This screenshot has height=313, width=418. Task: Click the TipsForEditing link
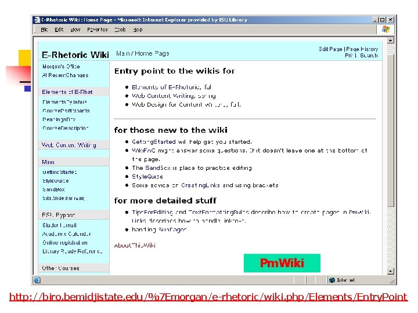click(152, 212)
